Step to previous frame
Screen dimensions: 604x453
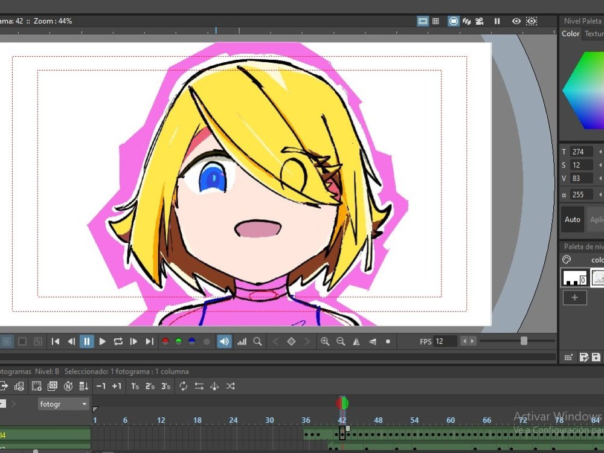[71, 342]
